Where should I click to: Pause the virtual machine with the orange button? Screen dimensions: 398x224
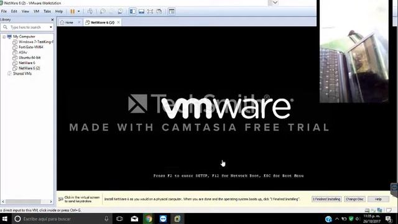[72, 11]
